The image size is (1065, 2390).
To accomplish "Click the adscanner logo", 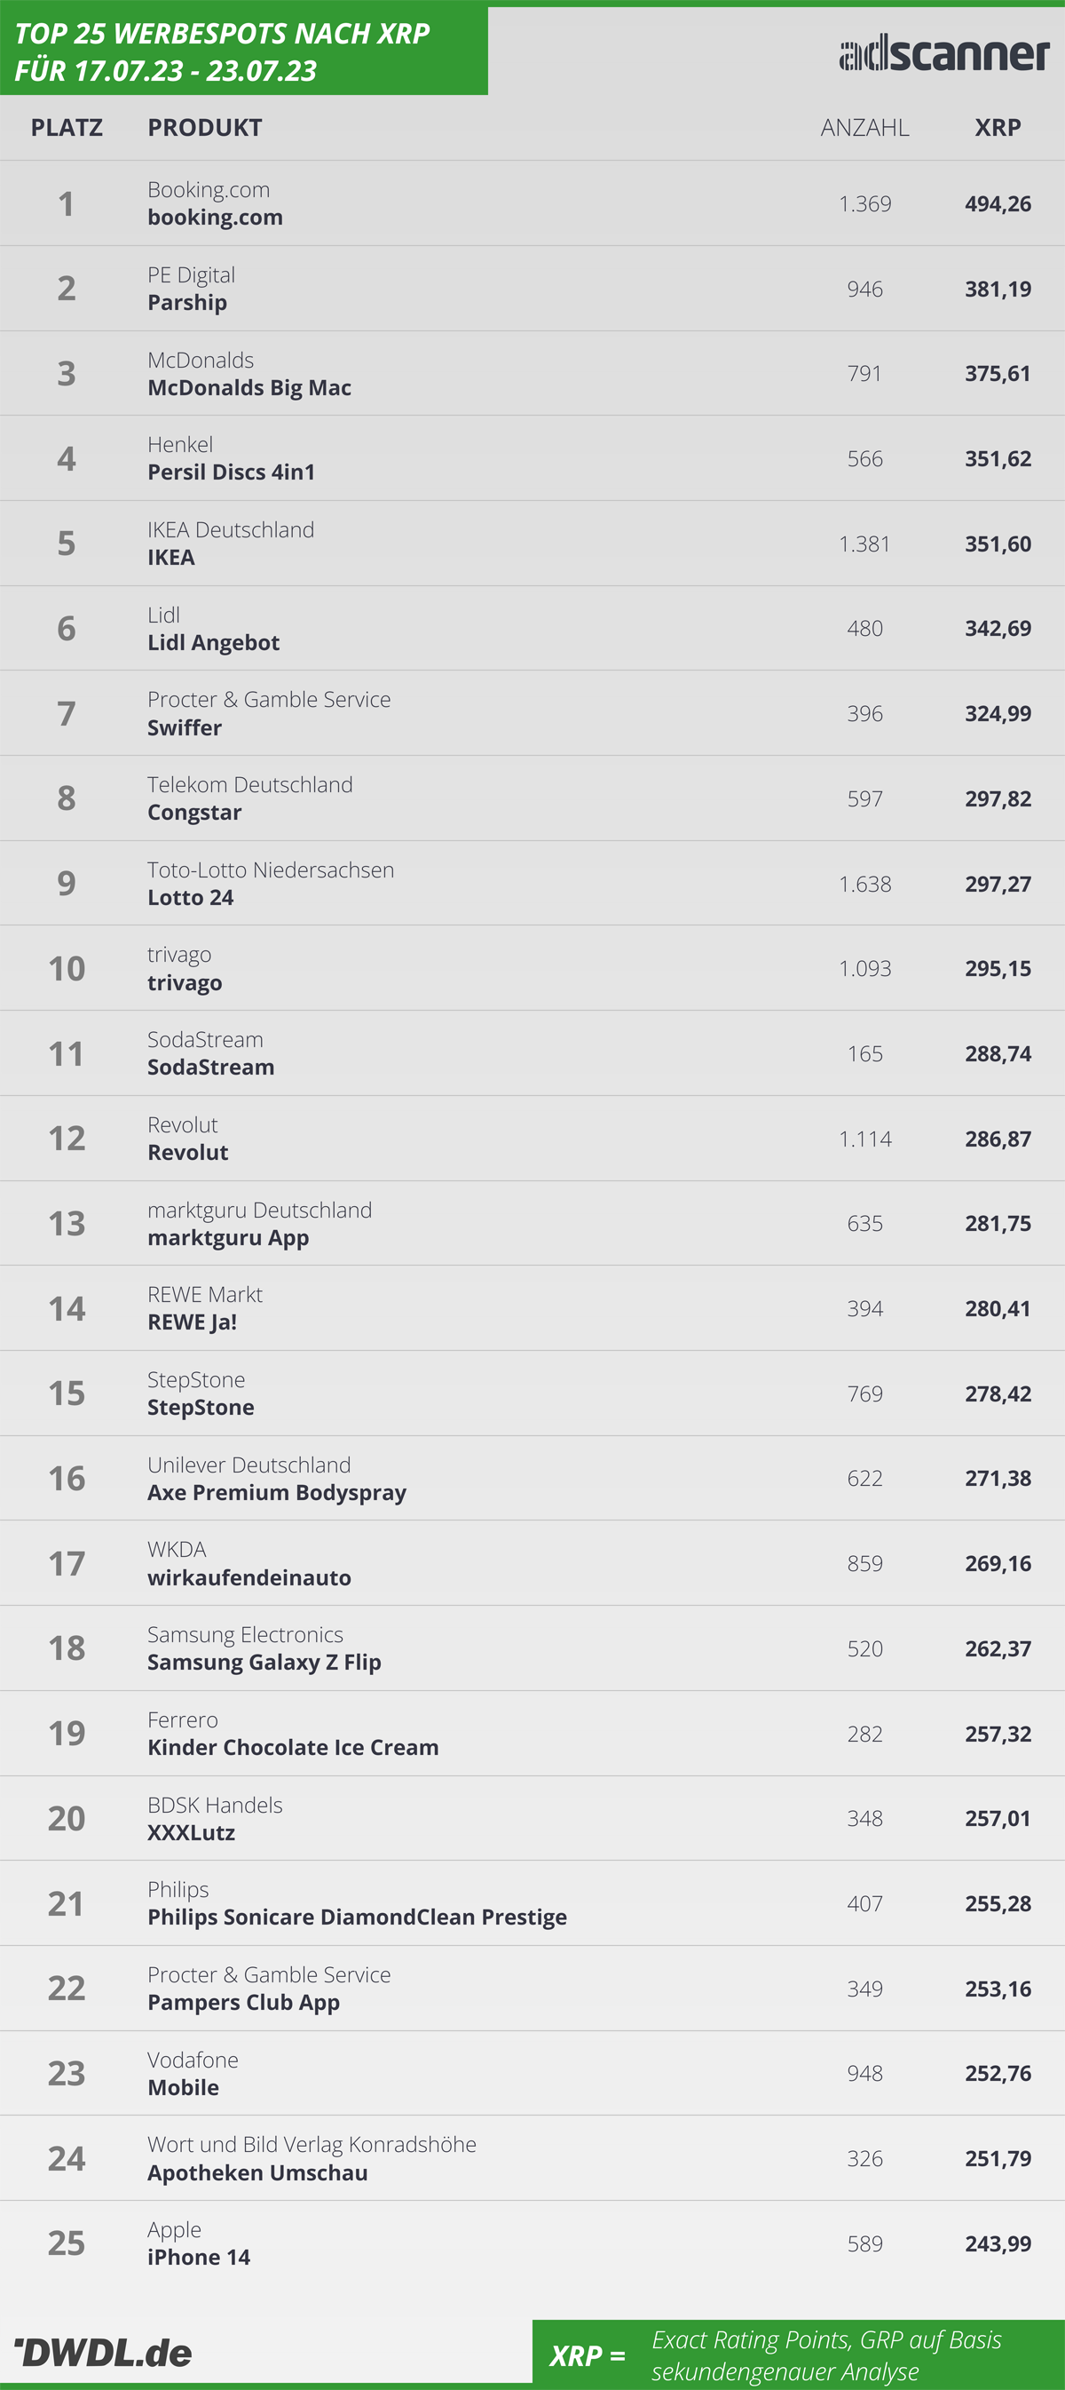I will (943, 53).
